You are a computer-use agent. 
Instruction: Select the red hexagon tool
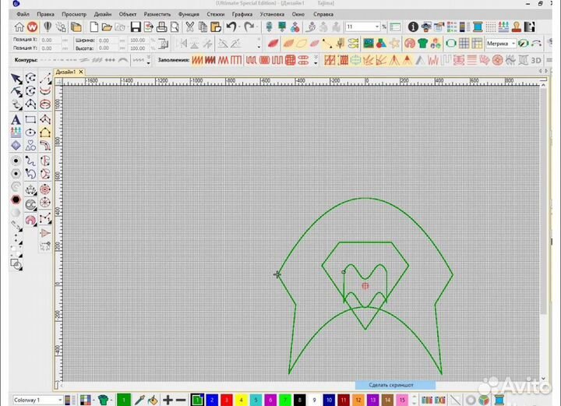(16, 199)
